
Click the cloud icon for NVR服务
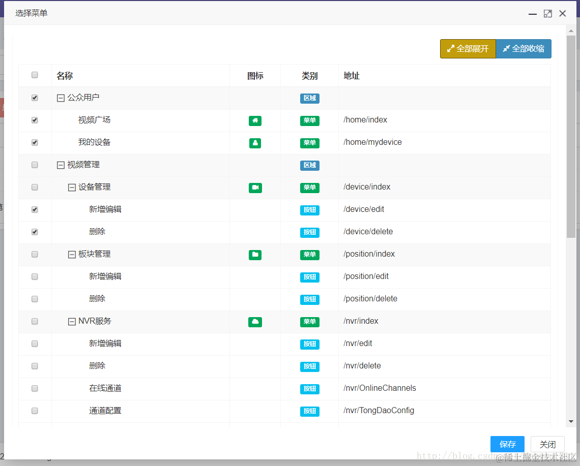(x=255, y=322)
